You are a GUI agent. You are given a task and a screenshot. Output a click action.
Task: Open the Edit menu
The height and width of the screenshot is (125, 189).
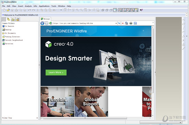pyautogui.click(x=9, y=6)
